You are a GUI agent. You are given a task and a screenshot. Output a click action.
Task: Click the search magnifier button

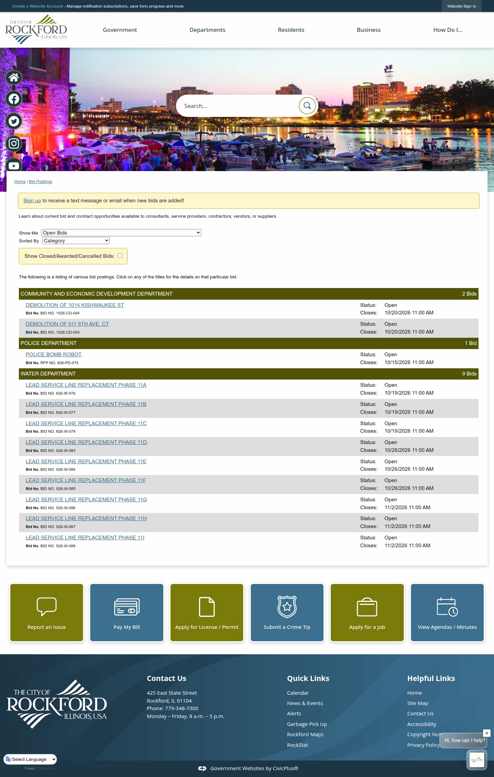point(307,106)
